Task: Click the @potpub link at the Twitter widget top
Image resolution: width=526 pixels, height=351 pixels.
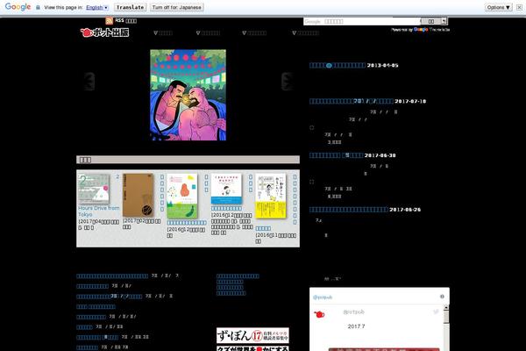Action: (x=323, y=297)
